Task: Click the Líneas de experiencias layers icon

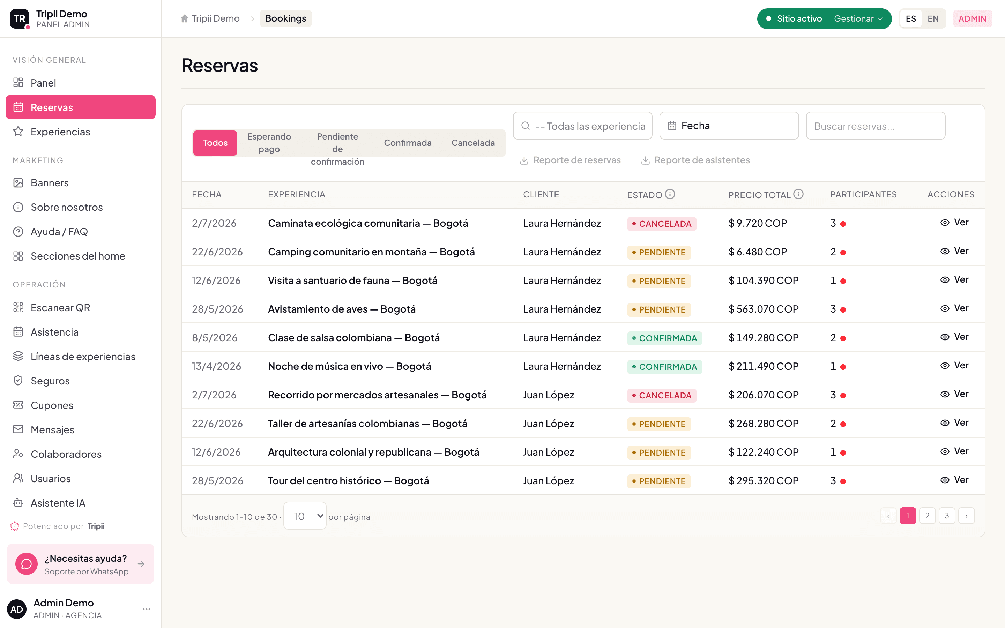Action: [x=18, y=356]
